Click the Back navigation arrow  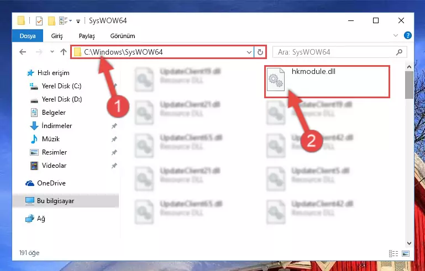pyautogui.click(x=23, y=52)
